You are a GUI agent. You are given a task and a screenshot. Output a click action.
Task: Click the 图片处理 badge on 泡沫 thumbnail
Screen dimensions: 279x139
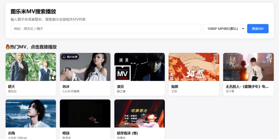tap(70, 57)
